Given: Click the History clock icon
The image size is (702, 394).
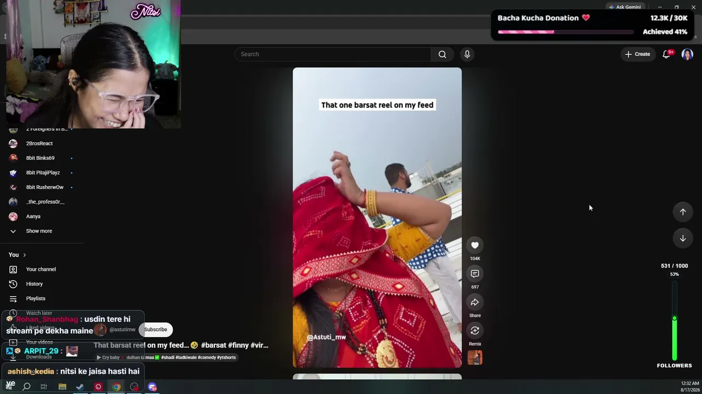Looking at the screenshot, I should pyautogui.click(x=13, y=284).
